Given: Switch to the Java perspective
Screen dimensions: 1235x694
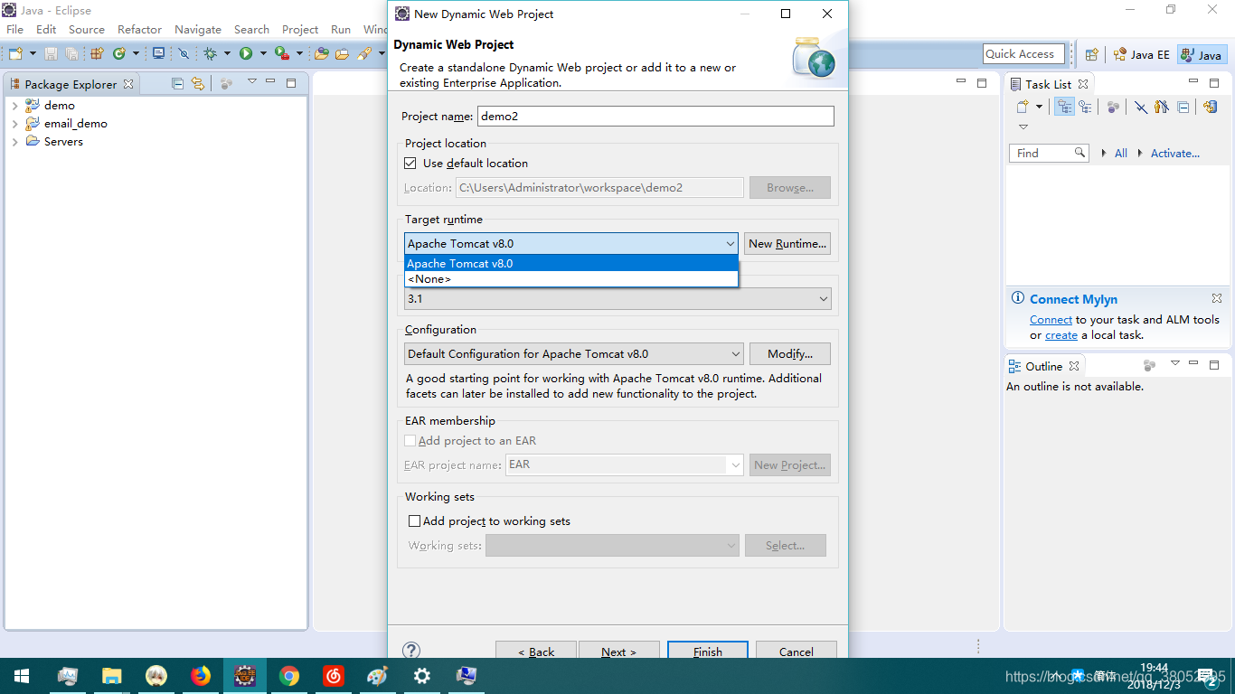Looking at the screenshot, I should tap(1202, 54).
